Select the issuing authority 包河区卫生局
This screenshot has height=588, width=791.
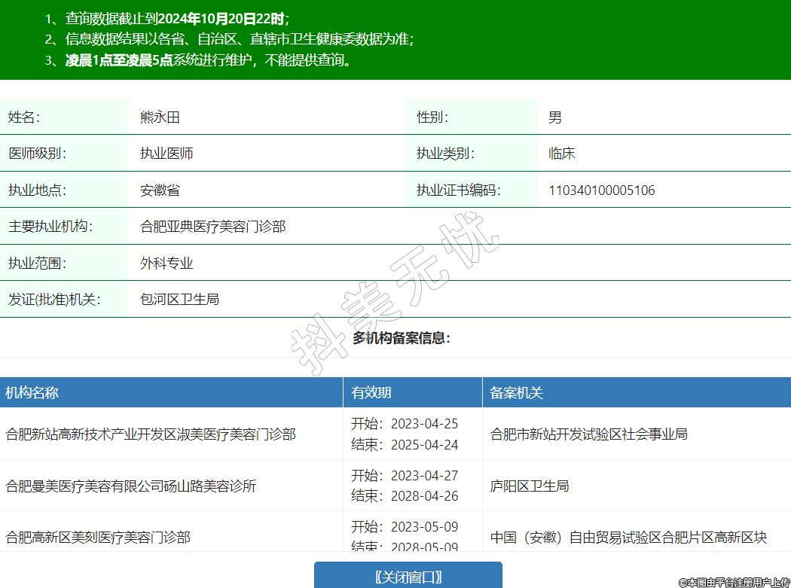(179, 300)
